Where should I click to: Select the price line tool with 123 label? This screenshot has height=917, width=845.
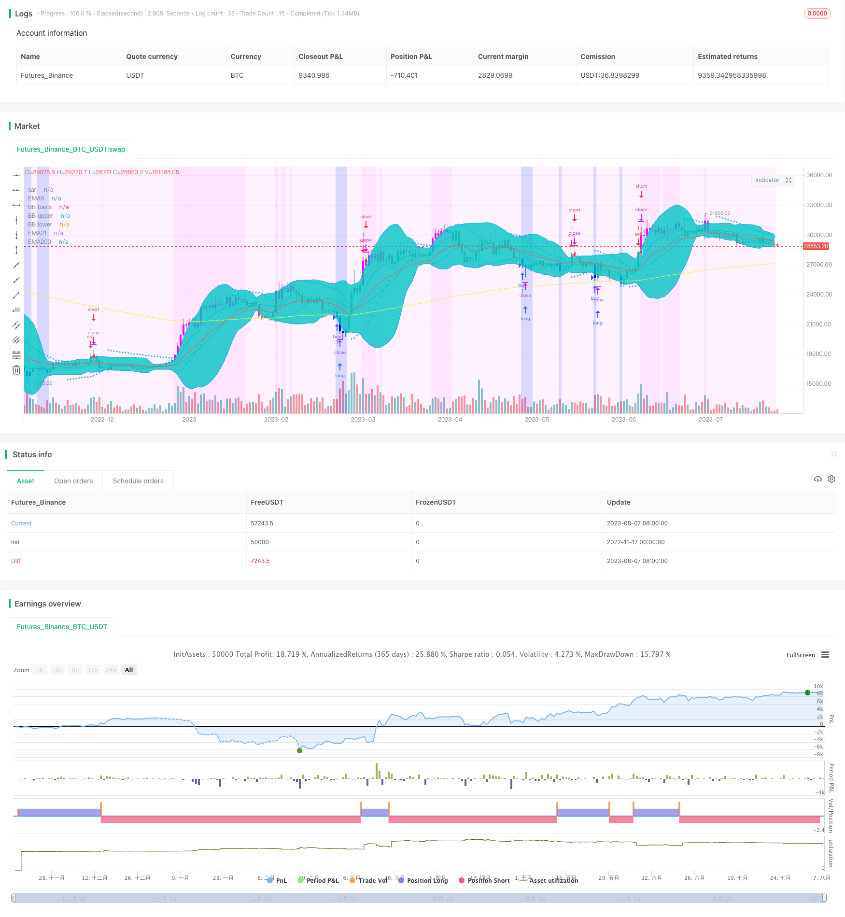16,310
